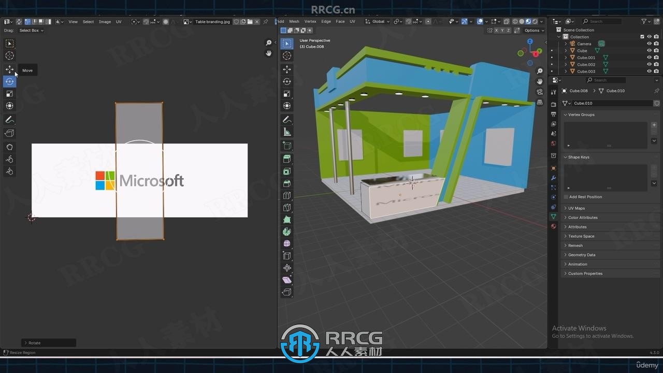Select the Grab tool in UV editor

click(x=9, y=147)
